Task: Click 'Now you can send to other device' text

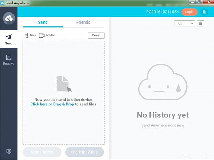Action: click(x=63, y=100)
